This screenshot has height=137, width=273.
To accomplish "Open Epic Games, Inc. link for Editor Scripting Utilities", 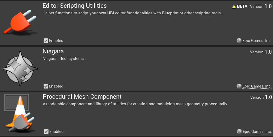I will [257, 41].
